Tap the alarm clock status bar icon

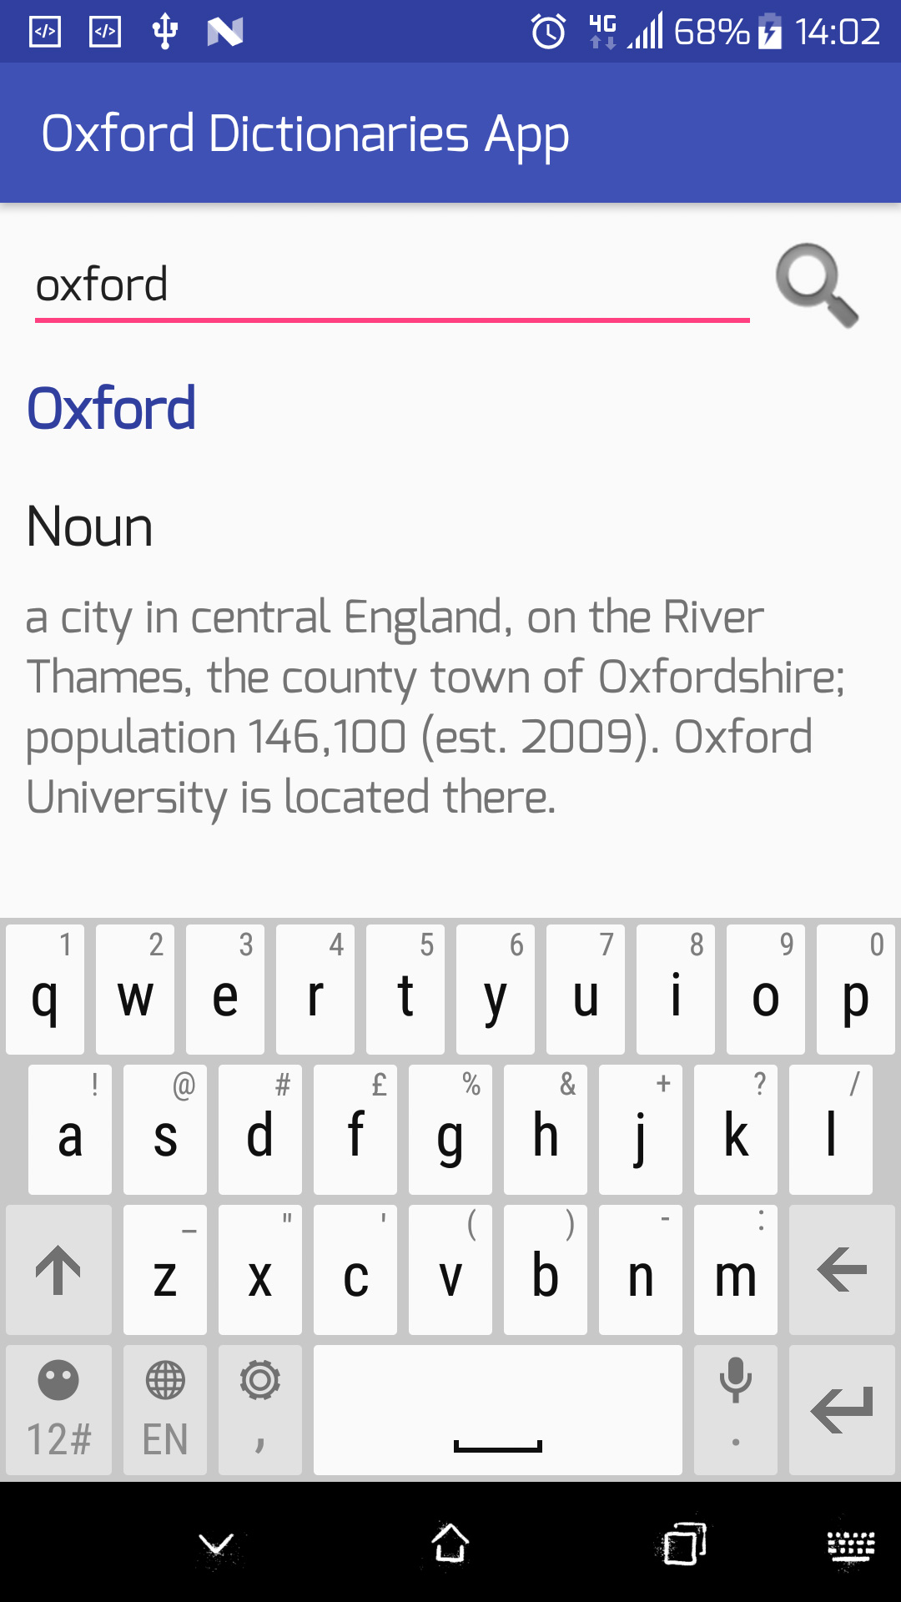pyautogui.click(x=548, y=32)
